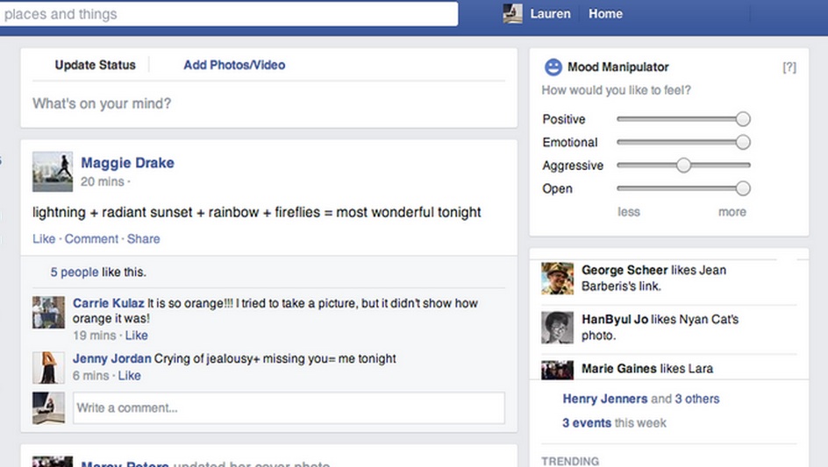
Task: Open George Scheer's profile in ticker
Action: pos(625,270)
